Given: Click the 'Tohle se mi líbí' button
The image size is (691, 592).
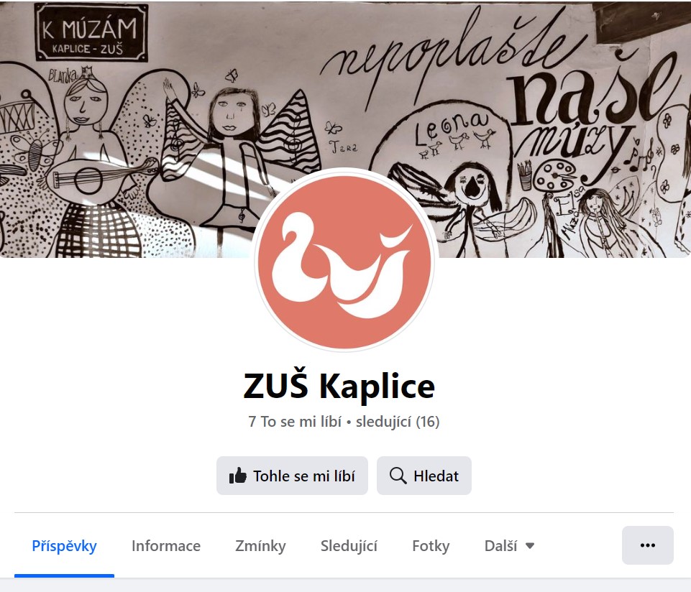Looking at the screenshot, I should point(292,476).
